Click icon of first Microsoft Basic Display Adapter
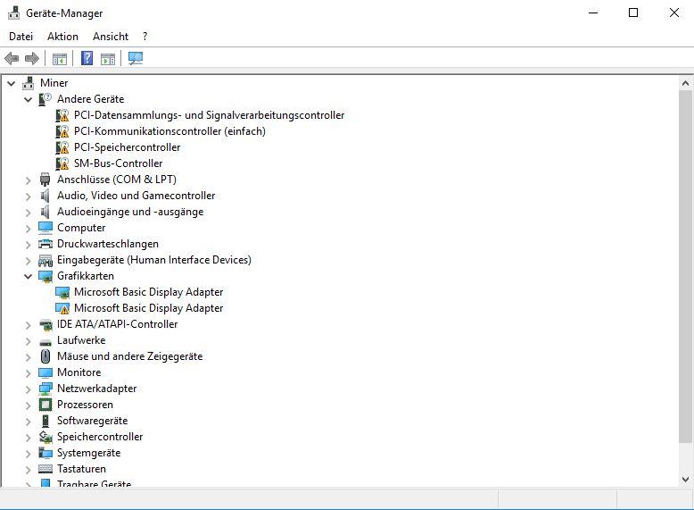Image resolution: width=694 pixels, height=510 pixels. [x=62, y=292]
